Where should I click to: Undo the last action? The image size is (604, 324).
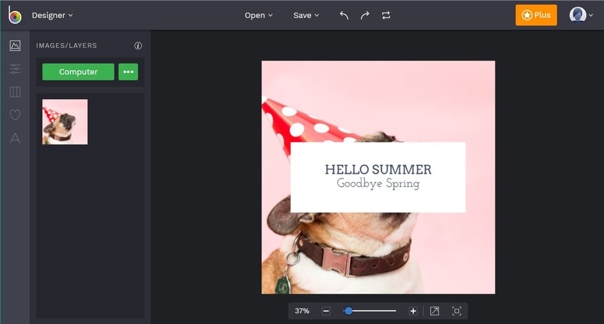(x=344, y=15)
